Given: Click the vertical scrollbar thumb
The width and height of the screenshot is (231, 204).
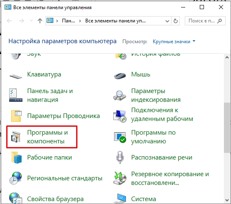Looking at the screenshot, I should click(x=227, y=128).
